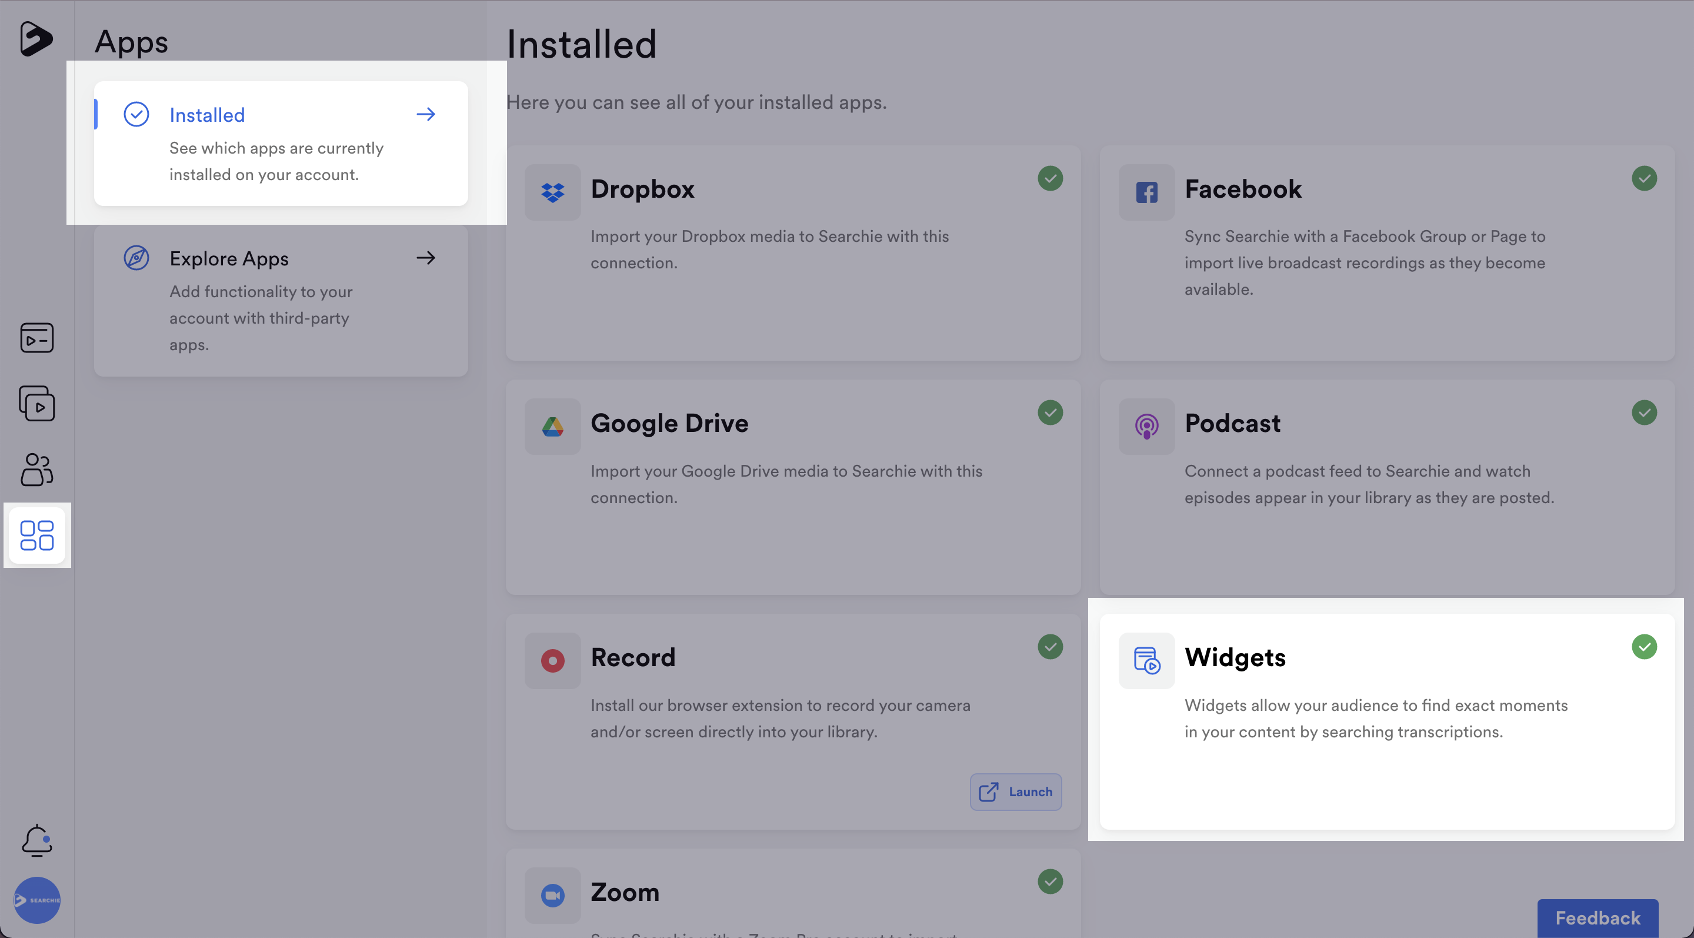The height and width of the screenshot is (938, 1694).
Task: Open the Google Drive app title
Action: point(669,423)
